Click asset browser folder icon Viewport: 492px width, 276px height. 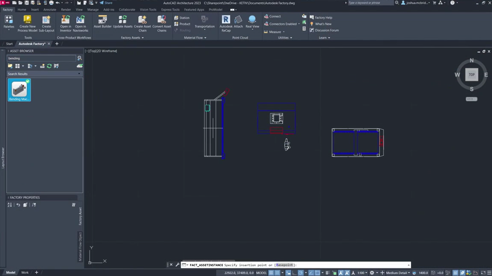click(10, 66)
